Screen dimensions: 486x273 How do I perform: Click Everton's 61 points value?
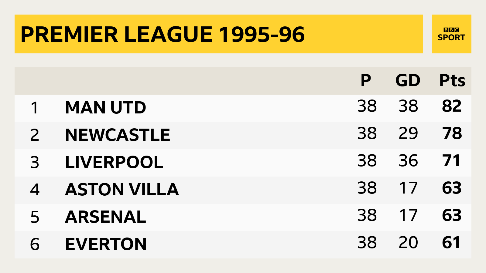(x=451, y=242)
